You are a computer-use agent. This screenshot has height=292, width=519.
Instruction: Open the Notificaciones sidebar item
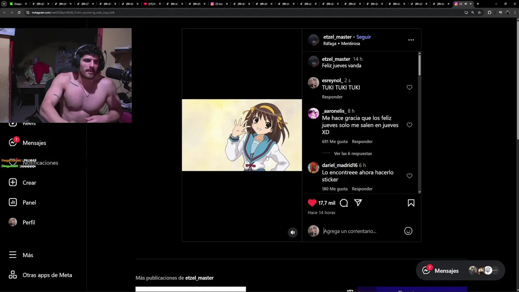pyautogui.click(x=40, y=163)
